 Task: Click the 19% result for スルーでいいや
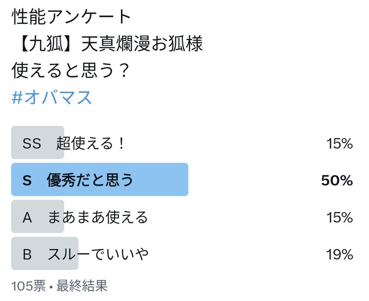pyautogui.click(x=340, y=254)
